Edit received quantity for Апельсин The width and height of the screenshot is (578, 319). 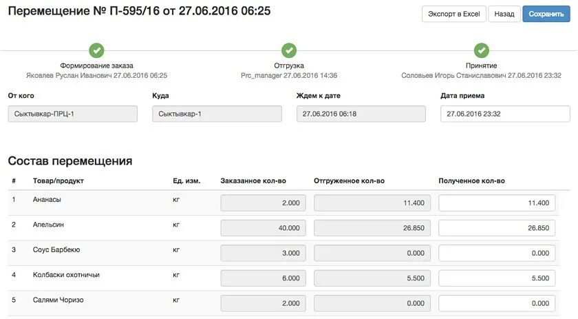pos(497,228)
